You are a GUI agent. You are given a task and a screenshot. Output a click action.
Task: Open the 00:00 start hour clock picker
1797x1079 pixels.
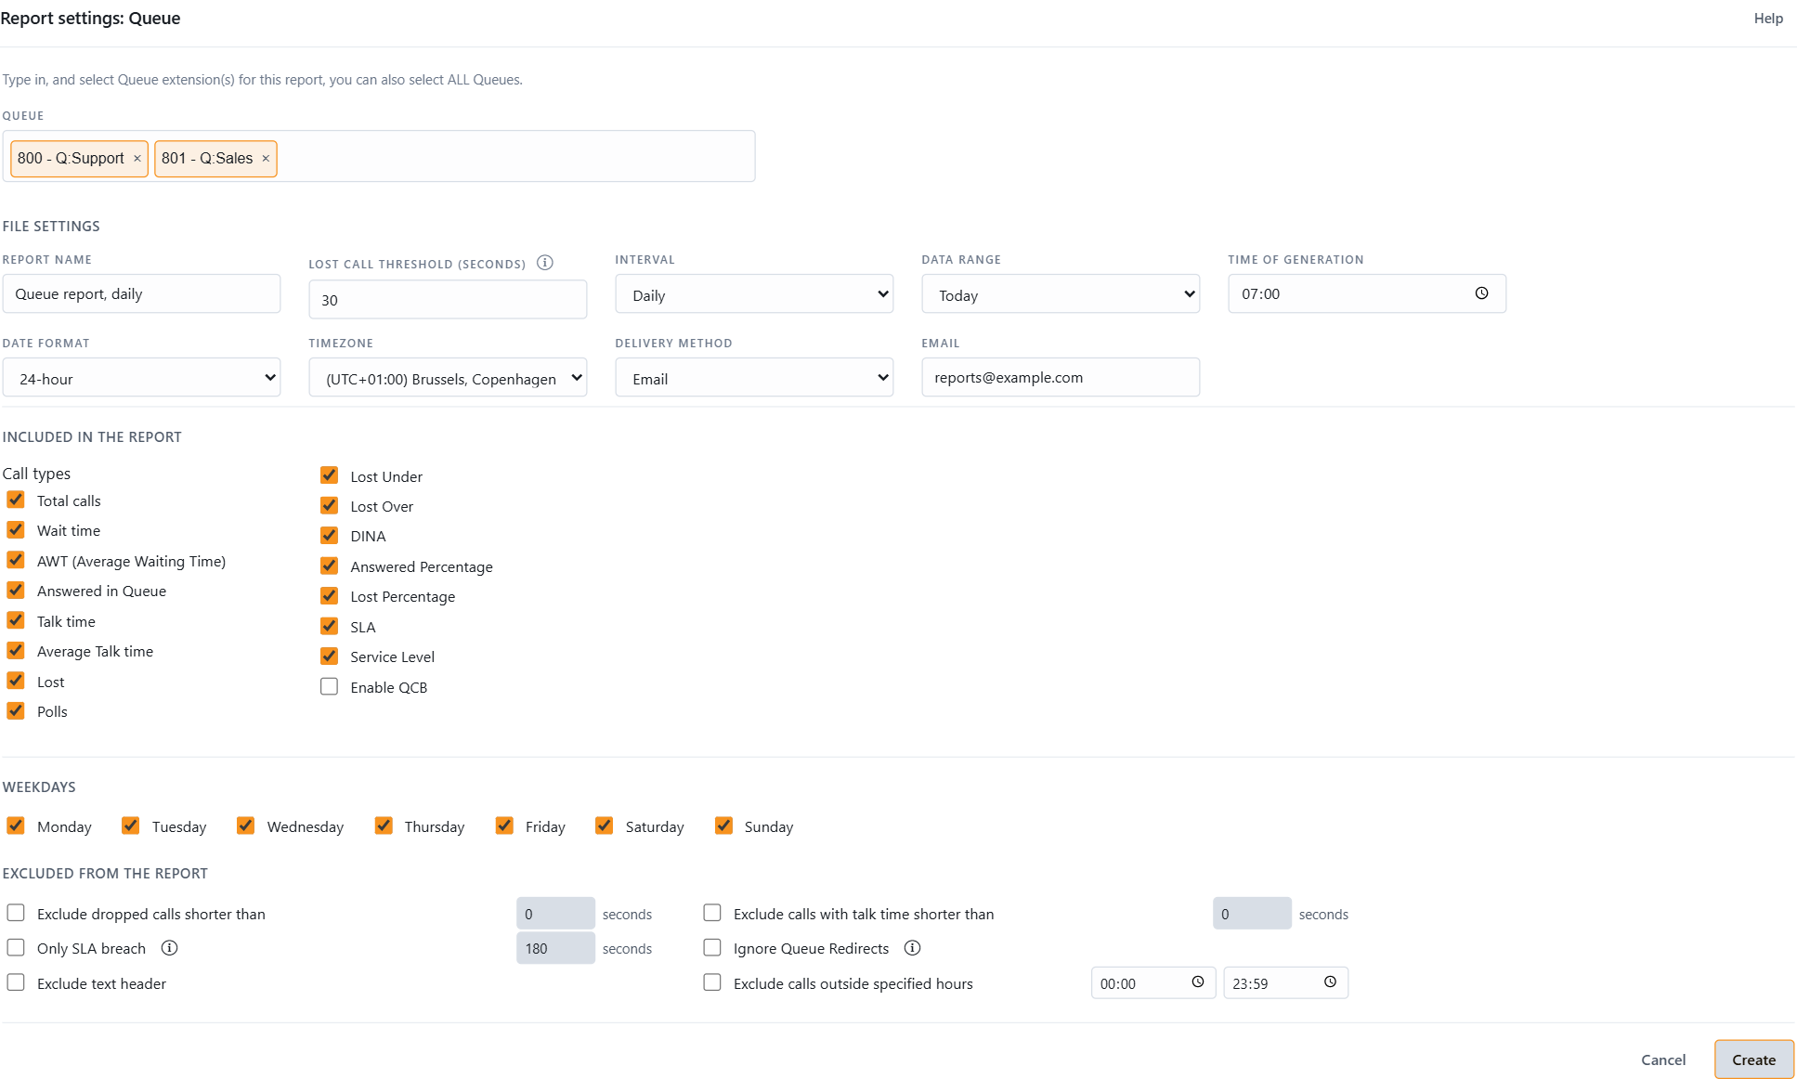pyautogui.click(x=1198, y=982)
